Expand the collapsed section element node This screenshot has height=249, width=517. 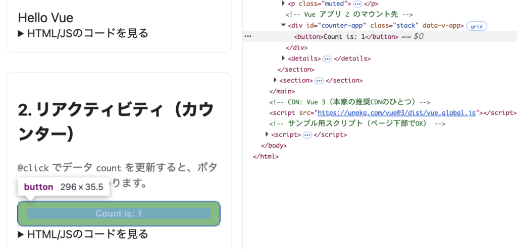(x=275, y=80)
